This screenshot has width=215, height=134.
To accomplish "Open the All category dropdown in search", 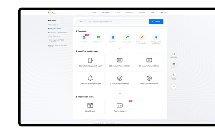I will 81,21.
